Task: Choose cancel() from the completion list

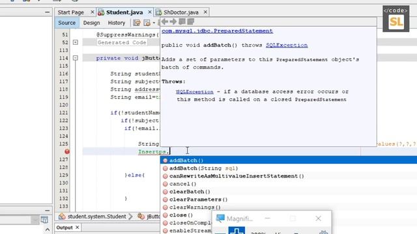Action: pyautogui.click(x=289, y=183)
